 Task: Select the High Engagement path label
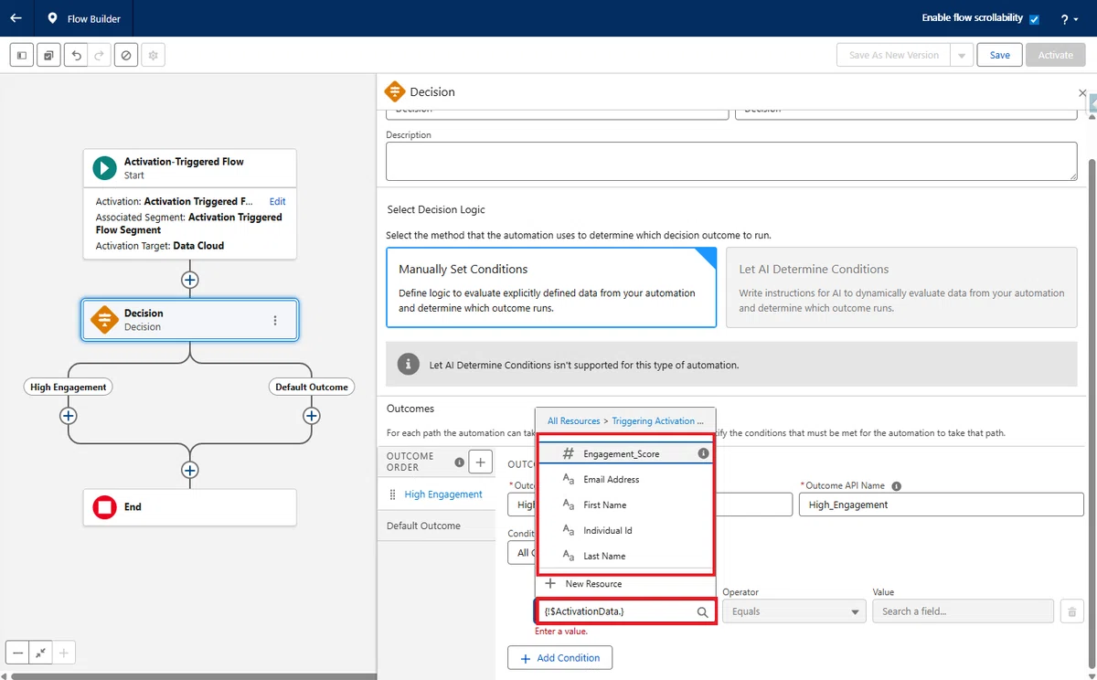pyautogui.click(x=69, y=388)
